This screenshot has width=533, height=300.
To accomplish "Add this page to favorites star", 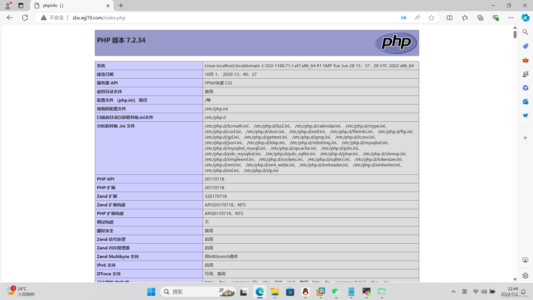I will pos(431,18).
